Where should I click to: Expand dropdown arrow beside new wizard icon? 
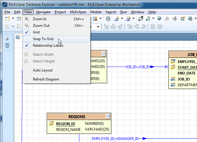[x=12, y=19]
